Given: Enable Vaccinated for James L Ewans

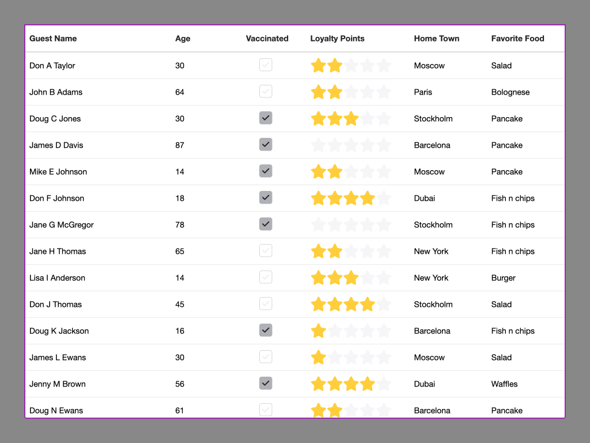Looking at the screenshot, I should tap(266, 356).
